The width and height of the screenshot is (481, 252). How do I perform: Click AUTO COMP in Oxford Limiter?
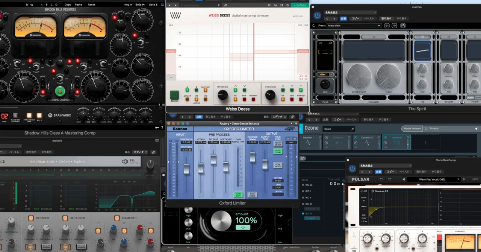pos(278,151)
